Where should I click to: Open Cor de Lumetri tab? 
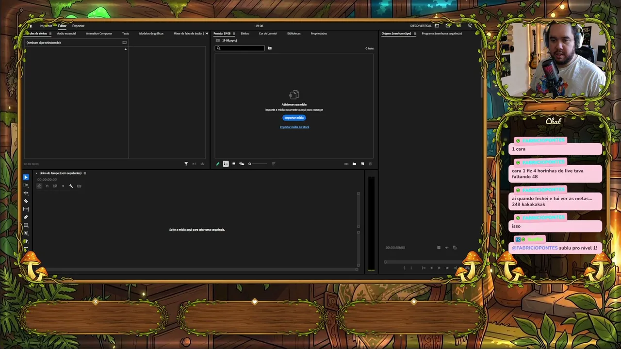(x=268, y=33)
